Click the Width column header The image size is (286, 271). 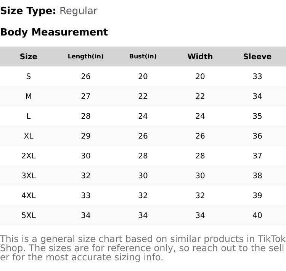coord(200,56)
